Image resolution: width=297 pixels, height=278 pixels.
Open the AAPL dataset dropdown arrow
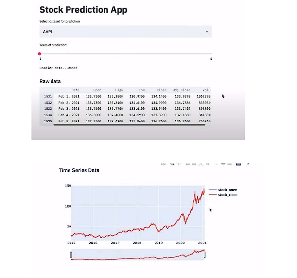tap(207, 32)
